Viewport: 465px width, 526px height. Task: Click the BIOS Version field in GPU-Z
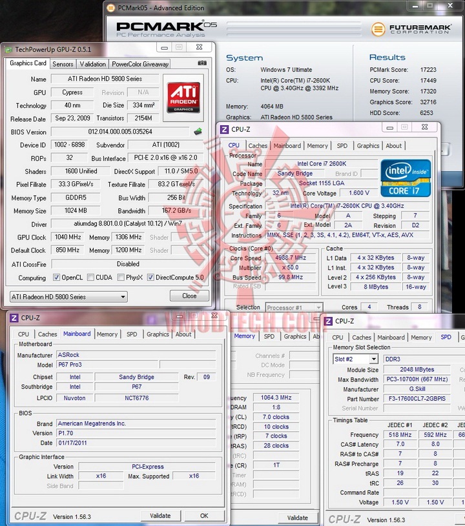tap(120, 132)
